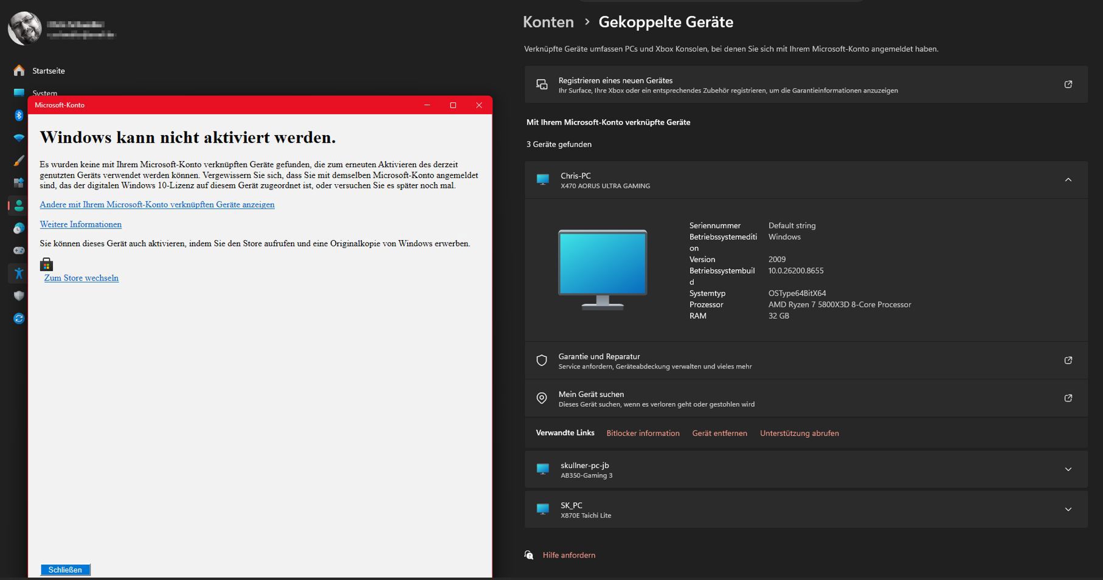
Task: Open external link for Garantie und Reparatur
Action: (x=1068, y=361)
